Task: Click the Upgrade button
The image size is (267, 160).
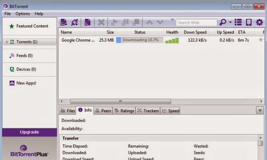Action: tap(29, 132)
